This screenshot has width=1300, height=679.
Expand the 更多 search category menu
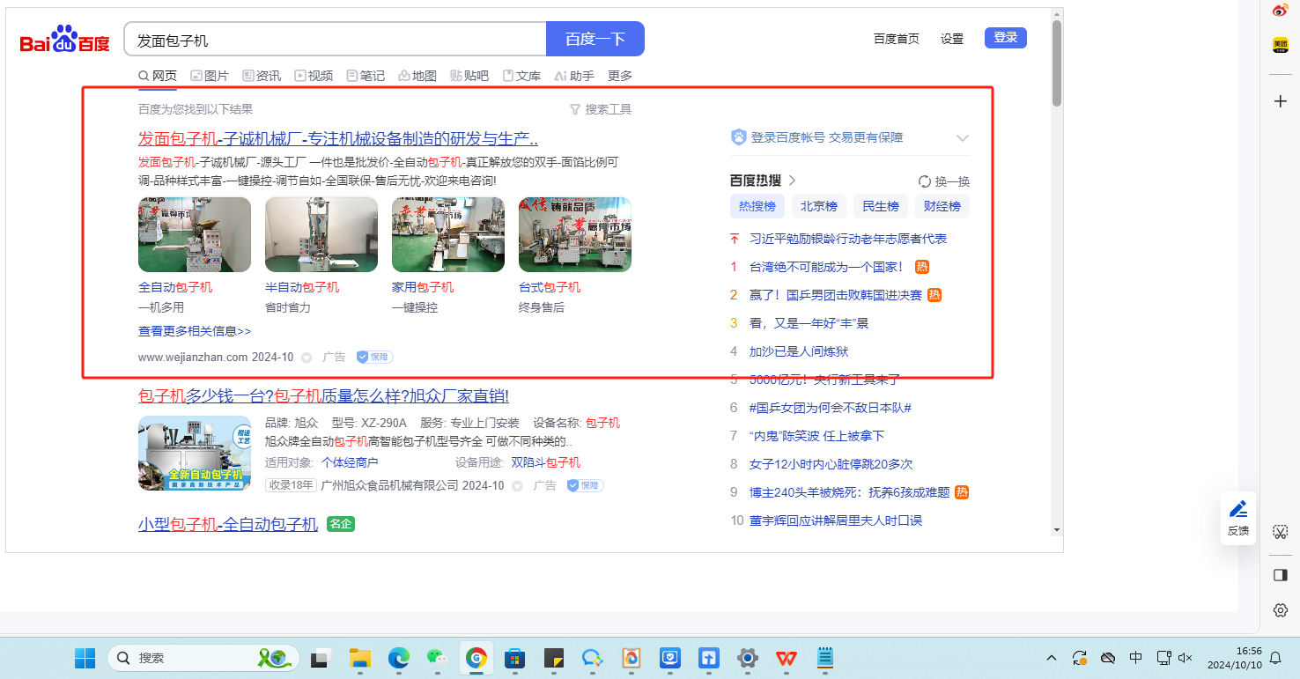(620, 76)
